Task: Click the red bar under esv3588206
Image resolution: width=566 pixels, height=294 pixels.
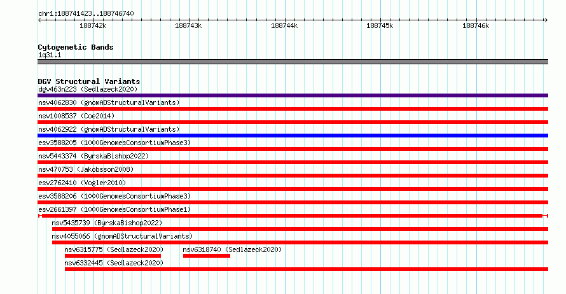Action: 293,202
